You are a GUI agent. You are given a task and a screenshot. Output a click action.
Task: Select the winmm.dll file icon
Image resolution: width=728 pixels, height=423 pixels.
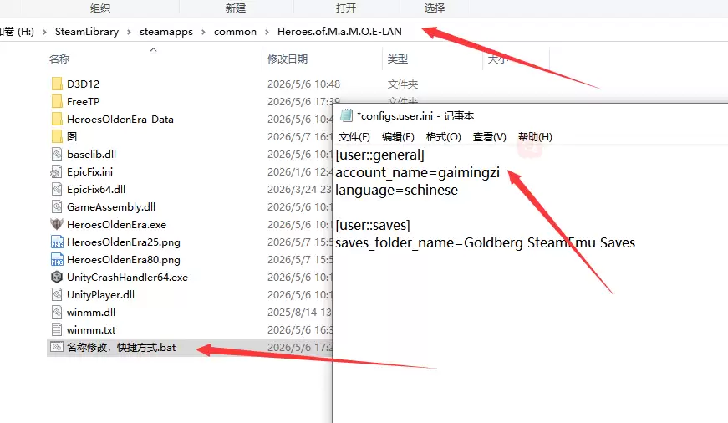point(57,313)
